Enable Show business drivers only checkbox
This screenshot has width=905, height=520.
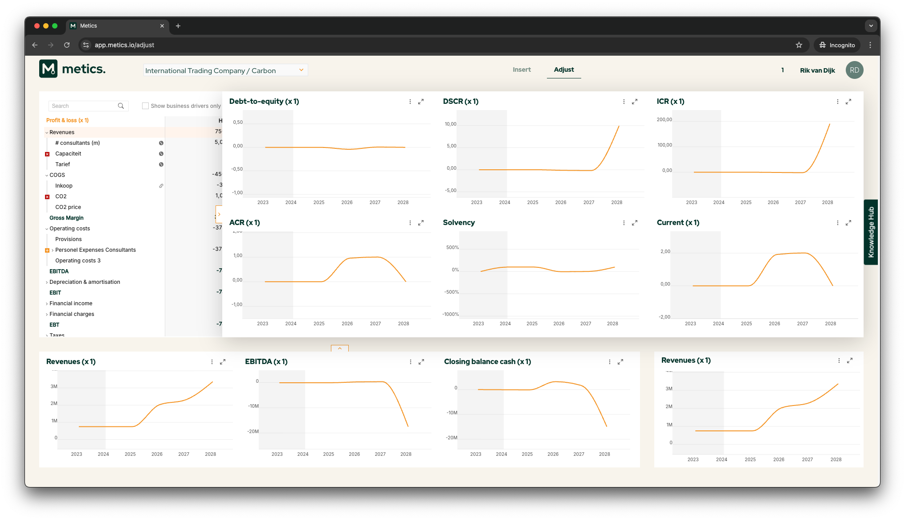[145, 106]
